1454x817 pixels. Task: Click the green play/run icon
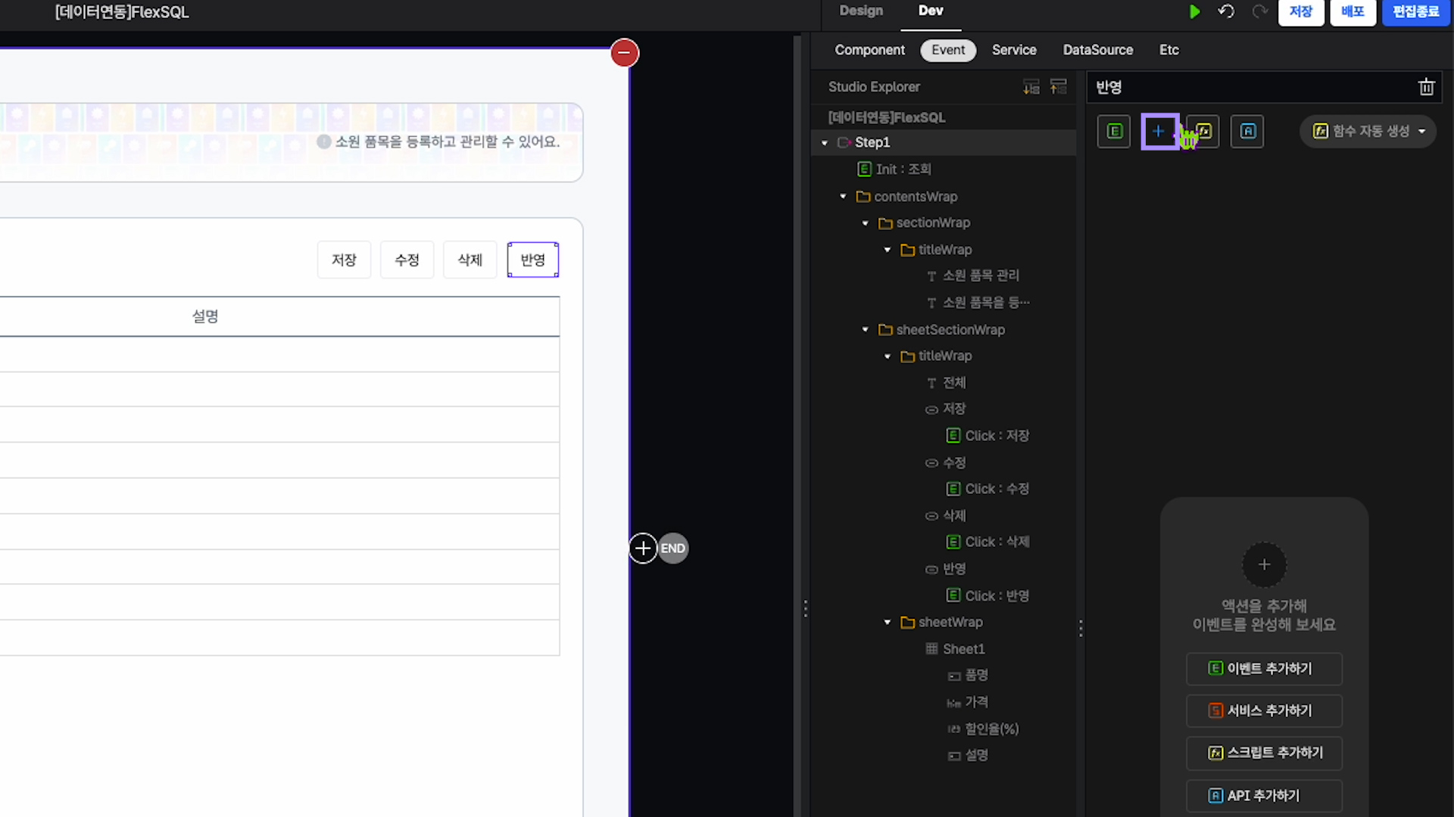[1194, 11]
